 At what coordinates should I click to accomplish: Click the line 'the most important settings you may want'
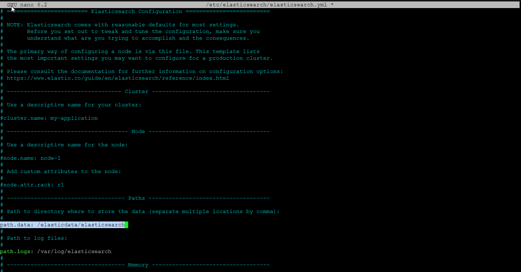137,58
